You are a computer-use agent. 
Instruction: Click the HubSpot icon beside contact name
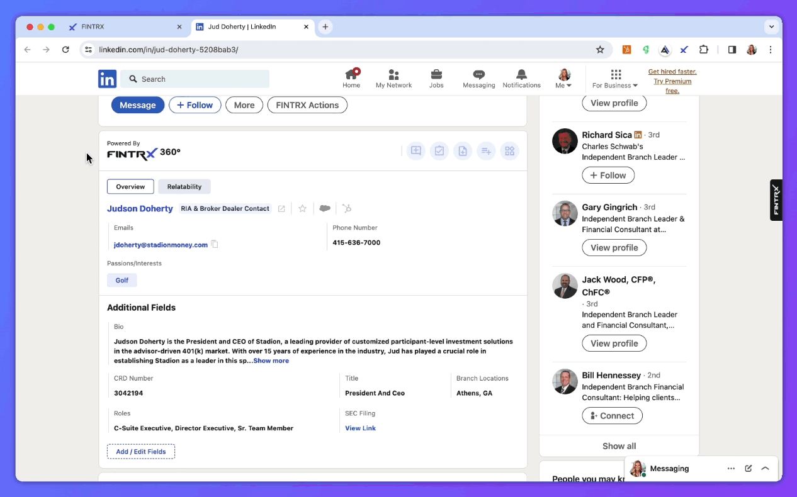(x=347, y=208)
